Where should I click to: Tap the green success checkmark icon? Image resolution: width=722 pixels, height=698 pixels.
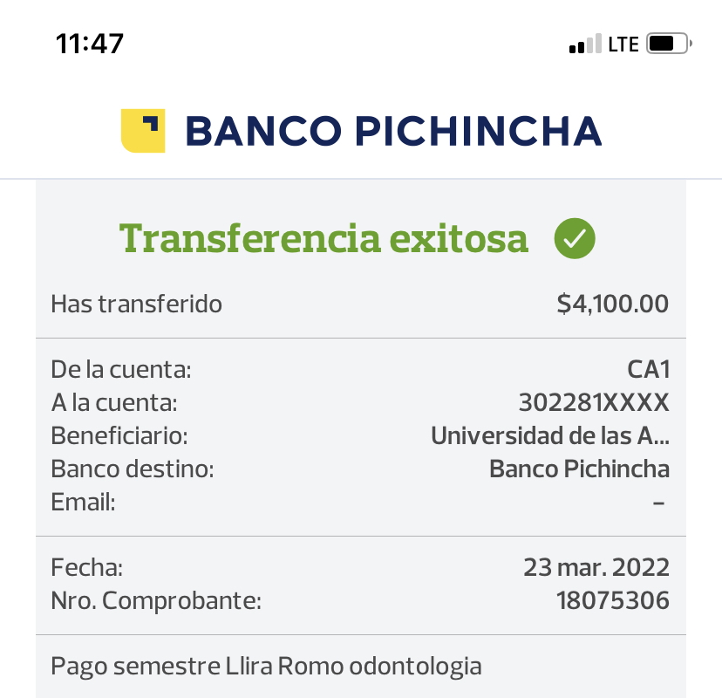575,238
